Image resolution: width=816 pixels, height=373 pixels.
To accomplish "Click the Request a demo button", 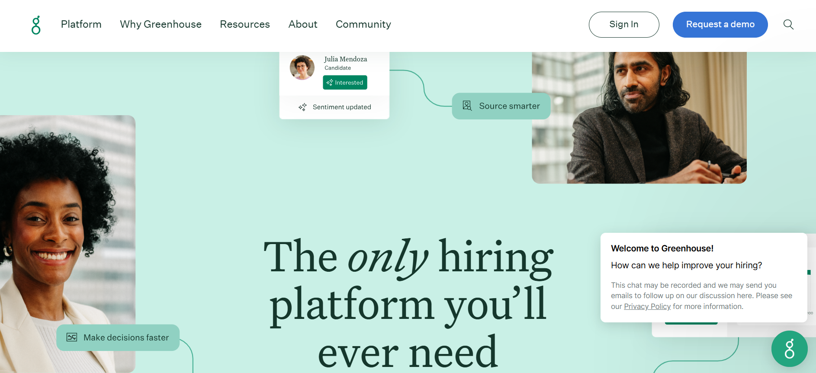I will 720,24.
